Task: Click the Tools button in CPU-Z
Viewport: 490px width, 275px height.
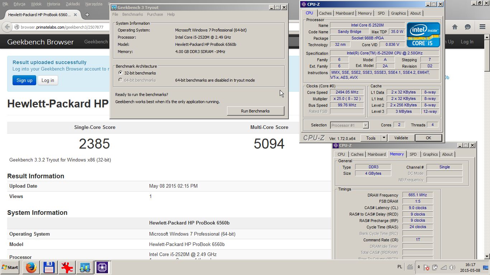Action: (371, 138)
